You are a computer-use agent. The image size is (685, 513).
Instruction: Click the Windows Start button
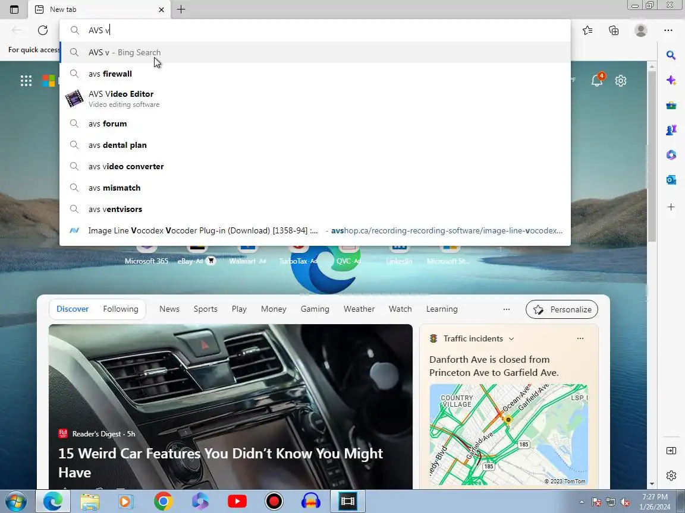pyautogui.click(x=15, y=501)
